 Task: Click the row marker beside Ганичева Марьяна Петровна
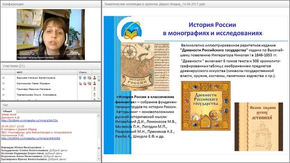[x=3, y=89]
